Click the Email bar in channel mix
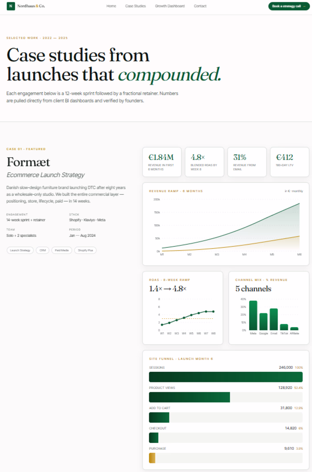The image size is (312, 472). pyautogui.click(x=274, y=320)
